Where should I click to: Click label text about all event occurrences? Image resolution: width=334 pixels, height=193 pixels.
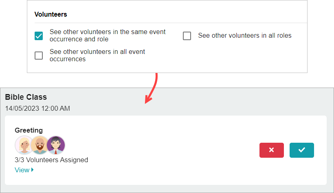pos(97,55)
